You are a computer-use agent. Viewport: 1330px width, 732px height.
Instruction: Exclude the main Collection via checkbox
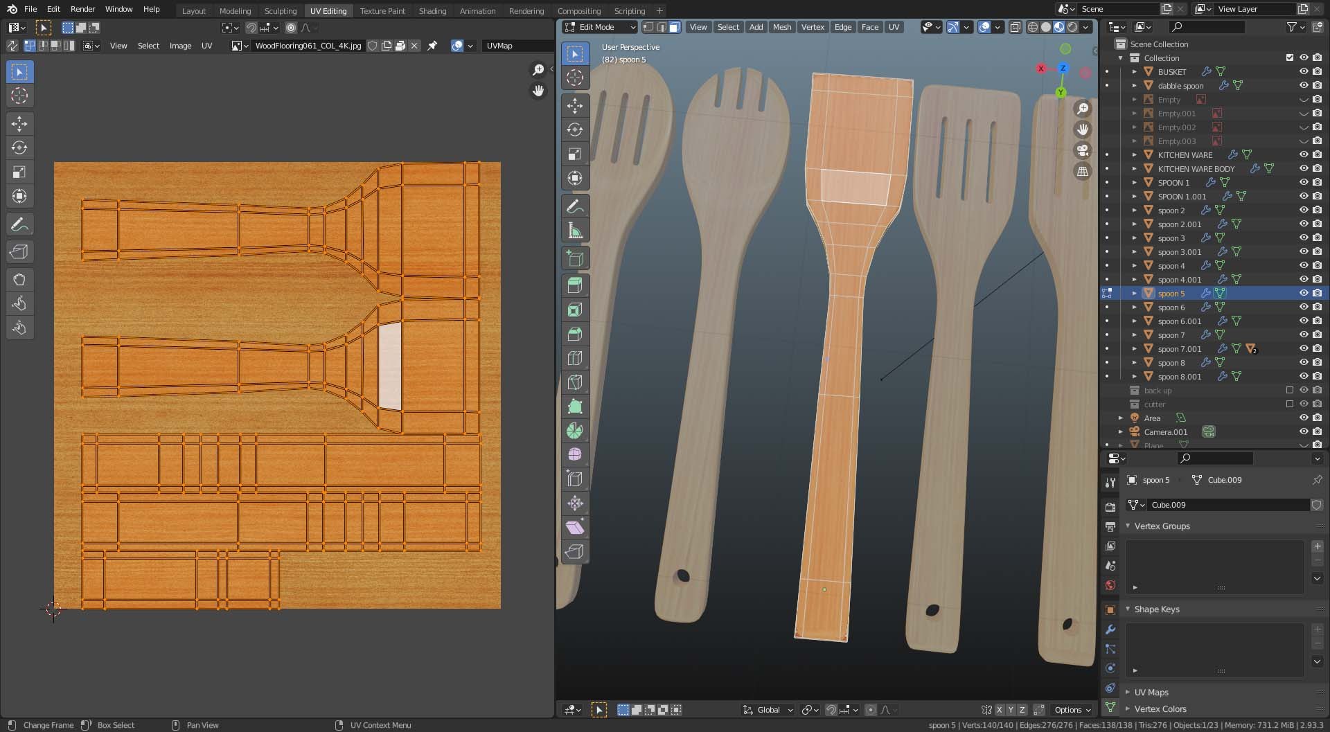click(x=1290, y=57)
